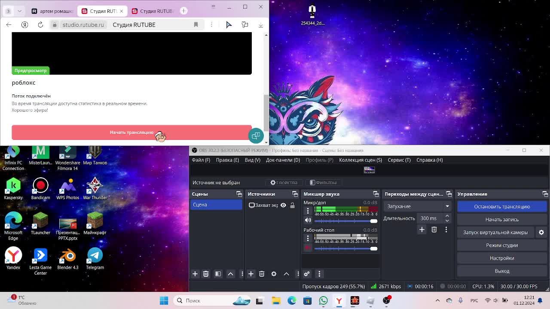Add a scene transition with the plus icon
This screenshot has height=309, width=550.
[x=422, y=230]
